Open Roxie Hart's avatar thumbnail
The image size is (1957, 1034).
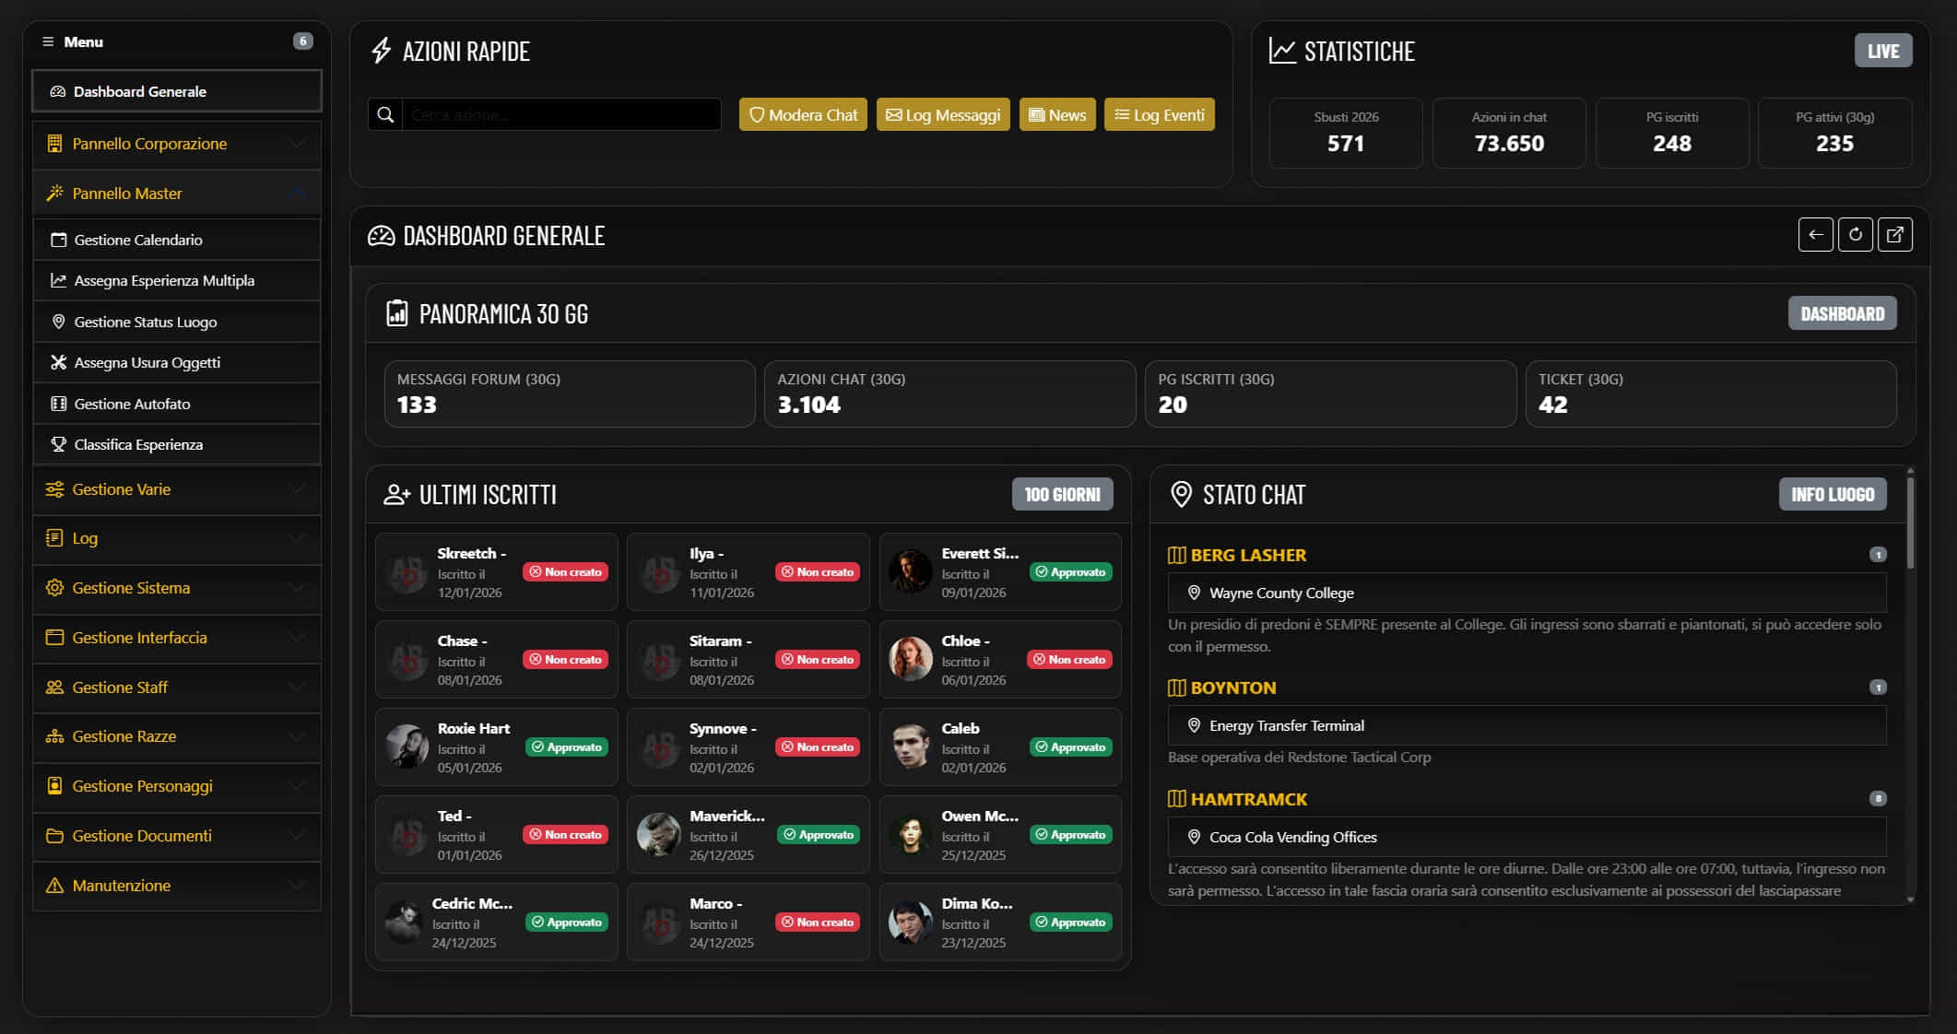[407, 746]
